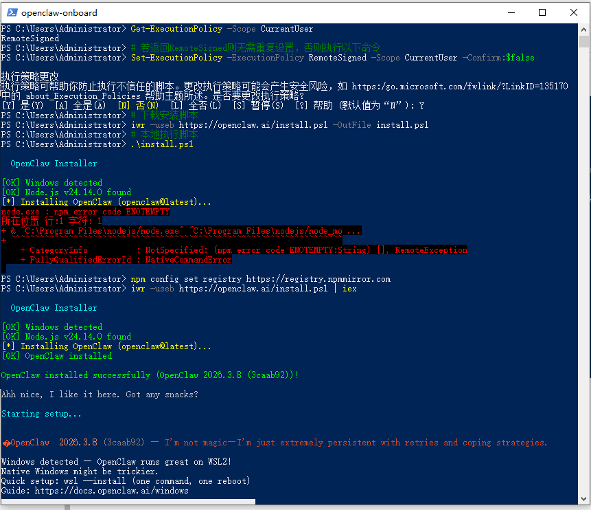Click 'Windows detected — OpenClaw runs great' line
This screenshot has height=510, width=591.
pos(116,462)
